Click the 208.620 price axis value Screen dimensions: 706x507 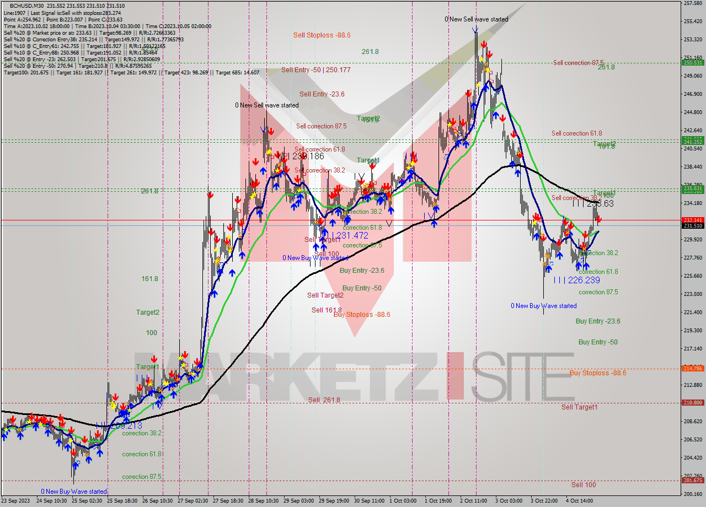pyautogui.click(x=693, y=422)
